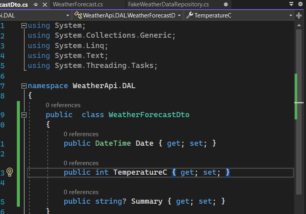Collapse the using directives block

(x=24, y=25)
